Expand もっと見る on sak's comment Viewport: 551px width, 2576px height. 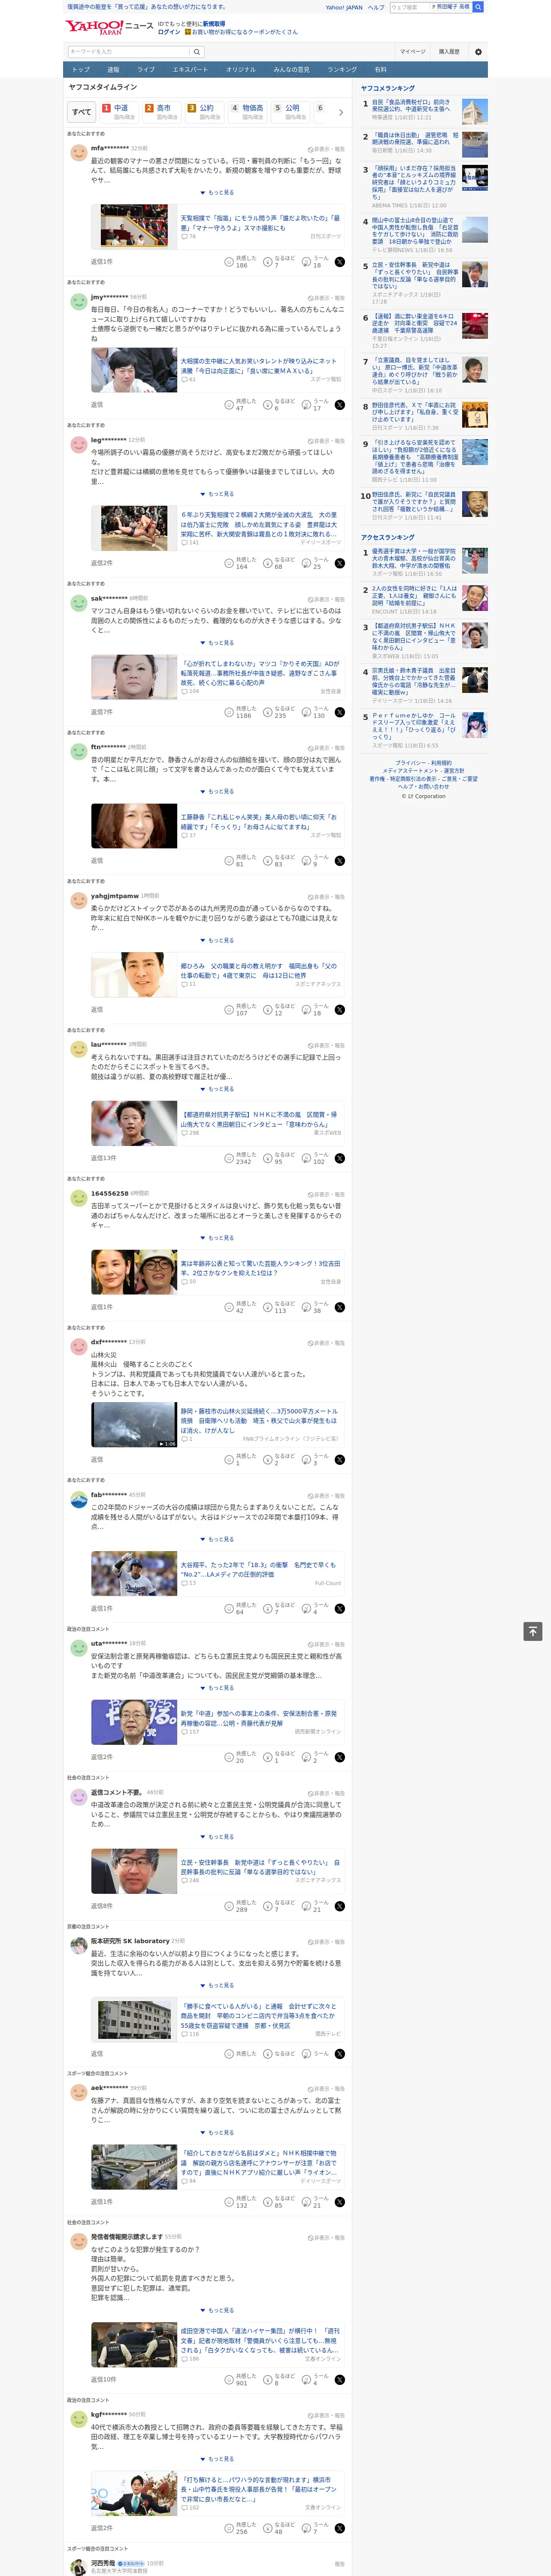[217, 643]
